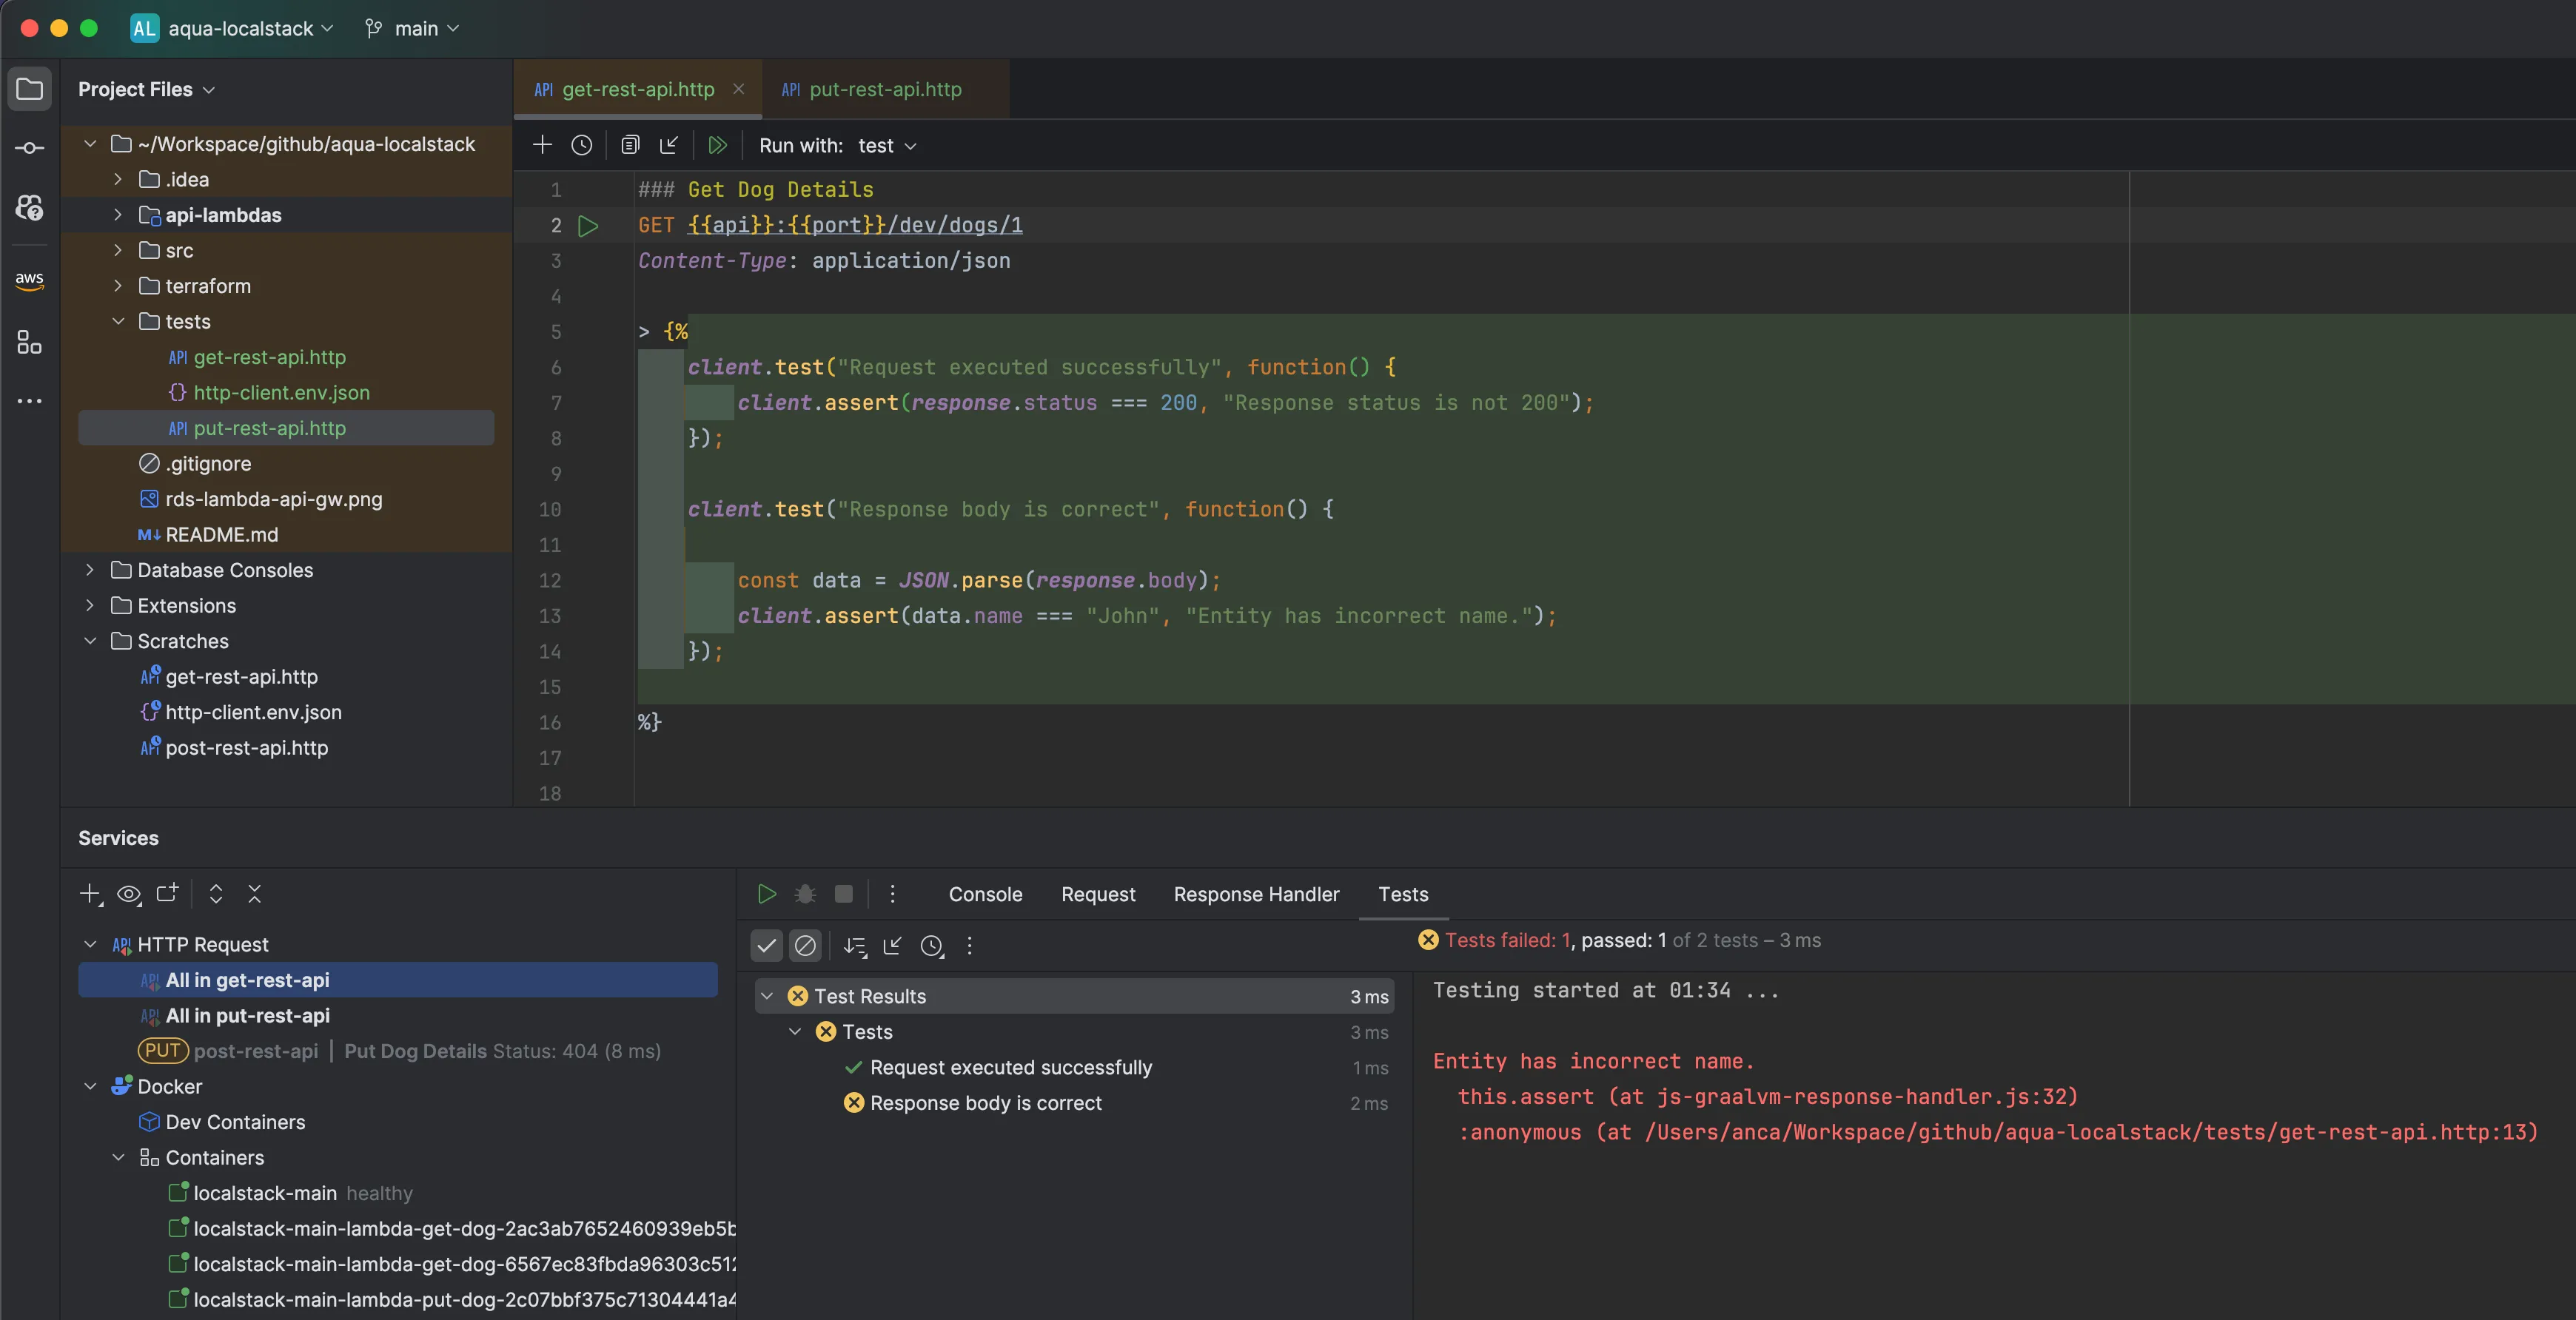Run all requests with double-play icon

(x=717, y=145)
